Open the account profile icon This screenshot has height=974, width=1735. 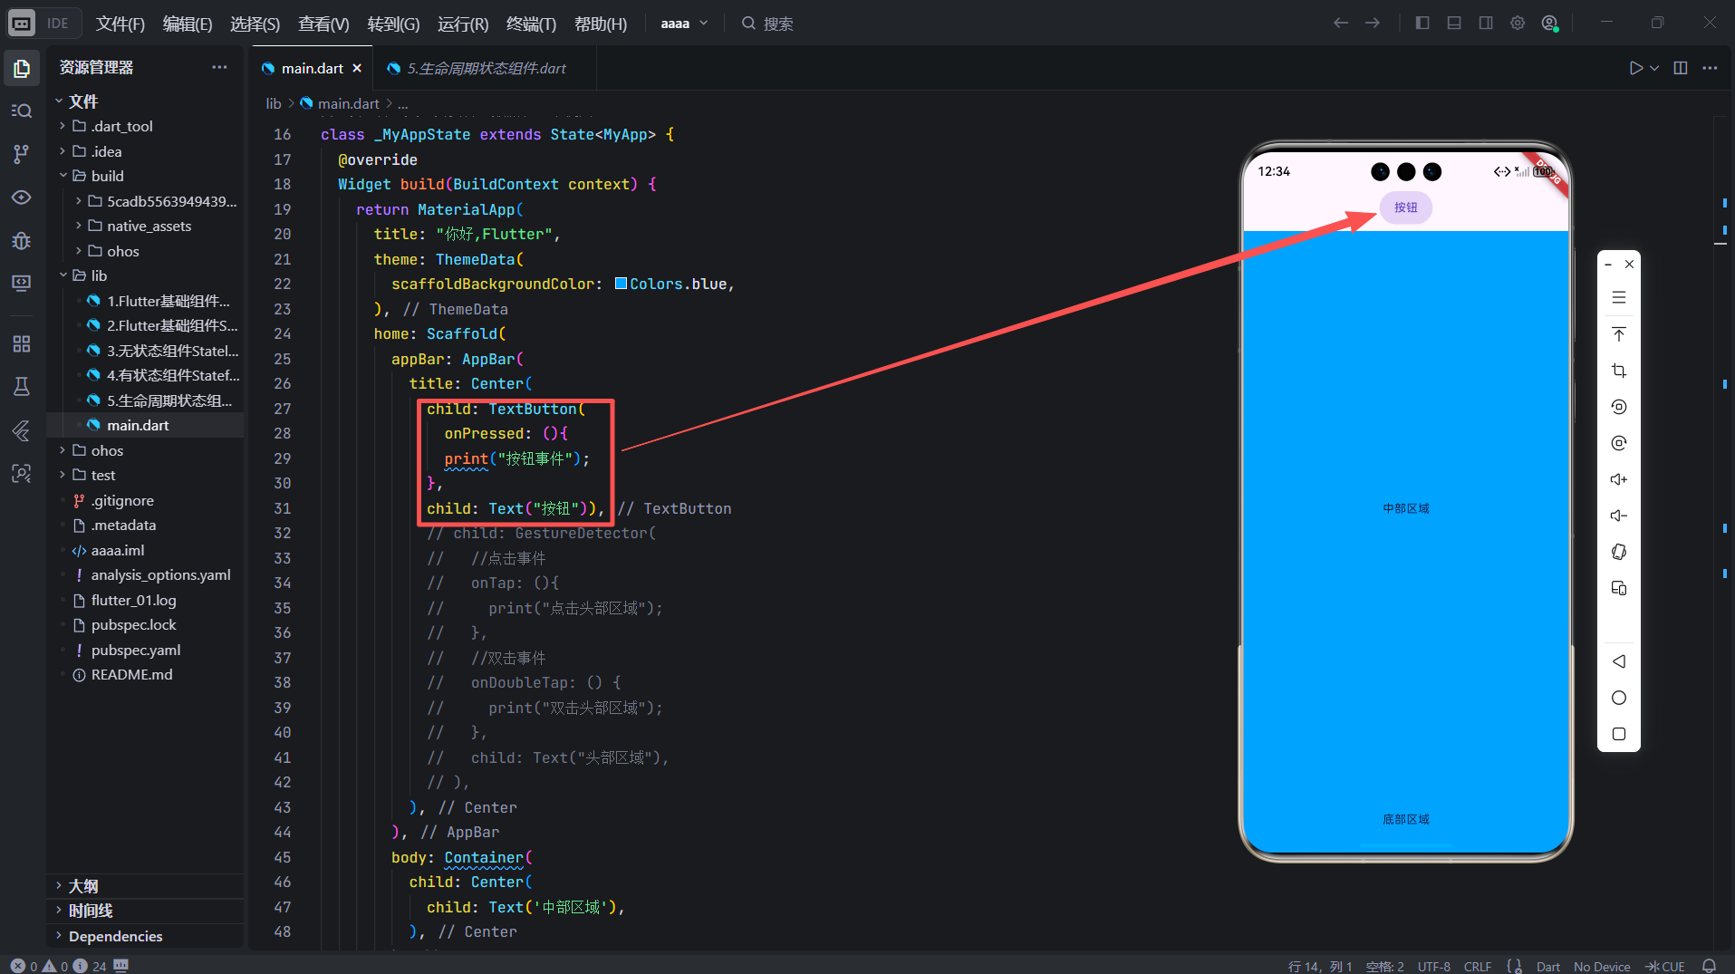pos(1550,23)
